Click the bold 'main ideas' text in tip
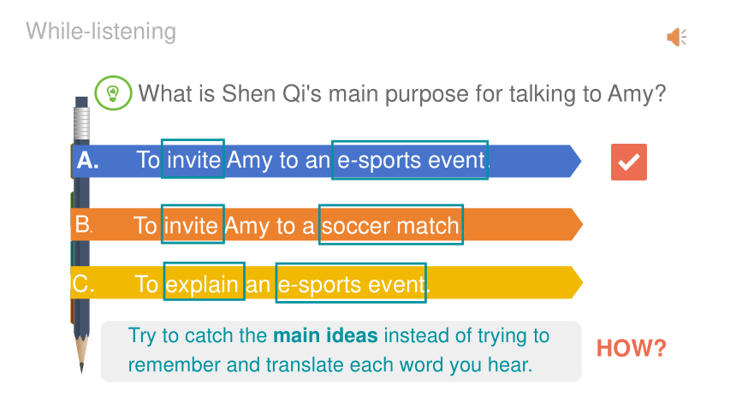This screenshot has height=414, width=736. pos(325,335)
